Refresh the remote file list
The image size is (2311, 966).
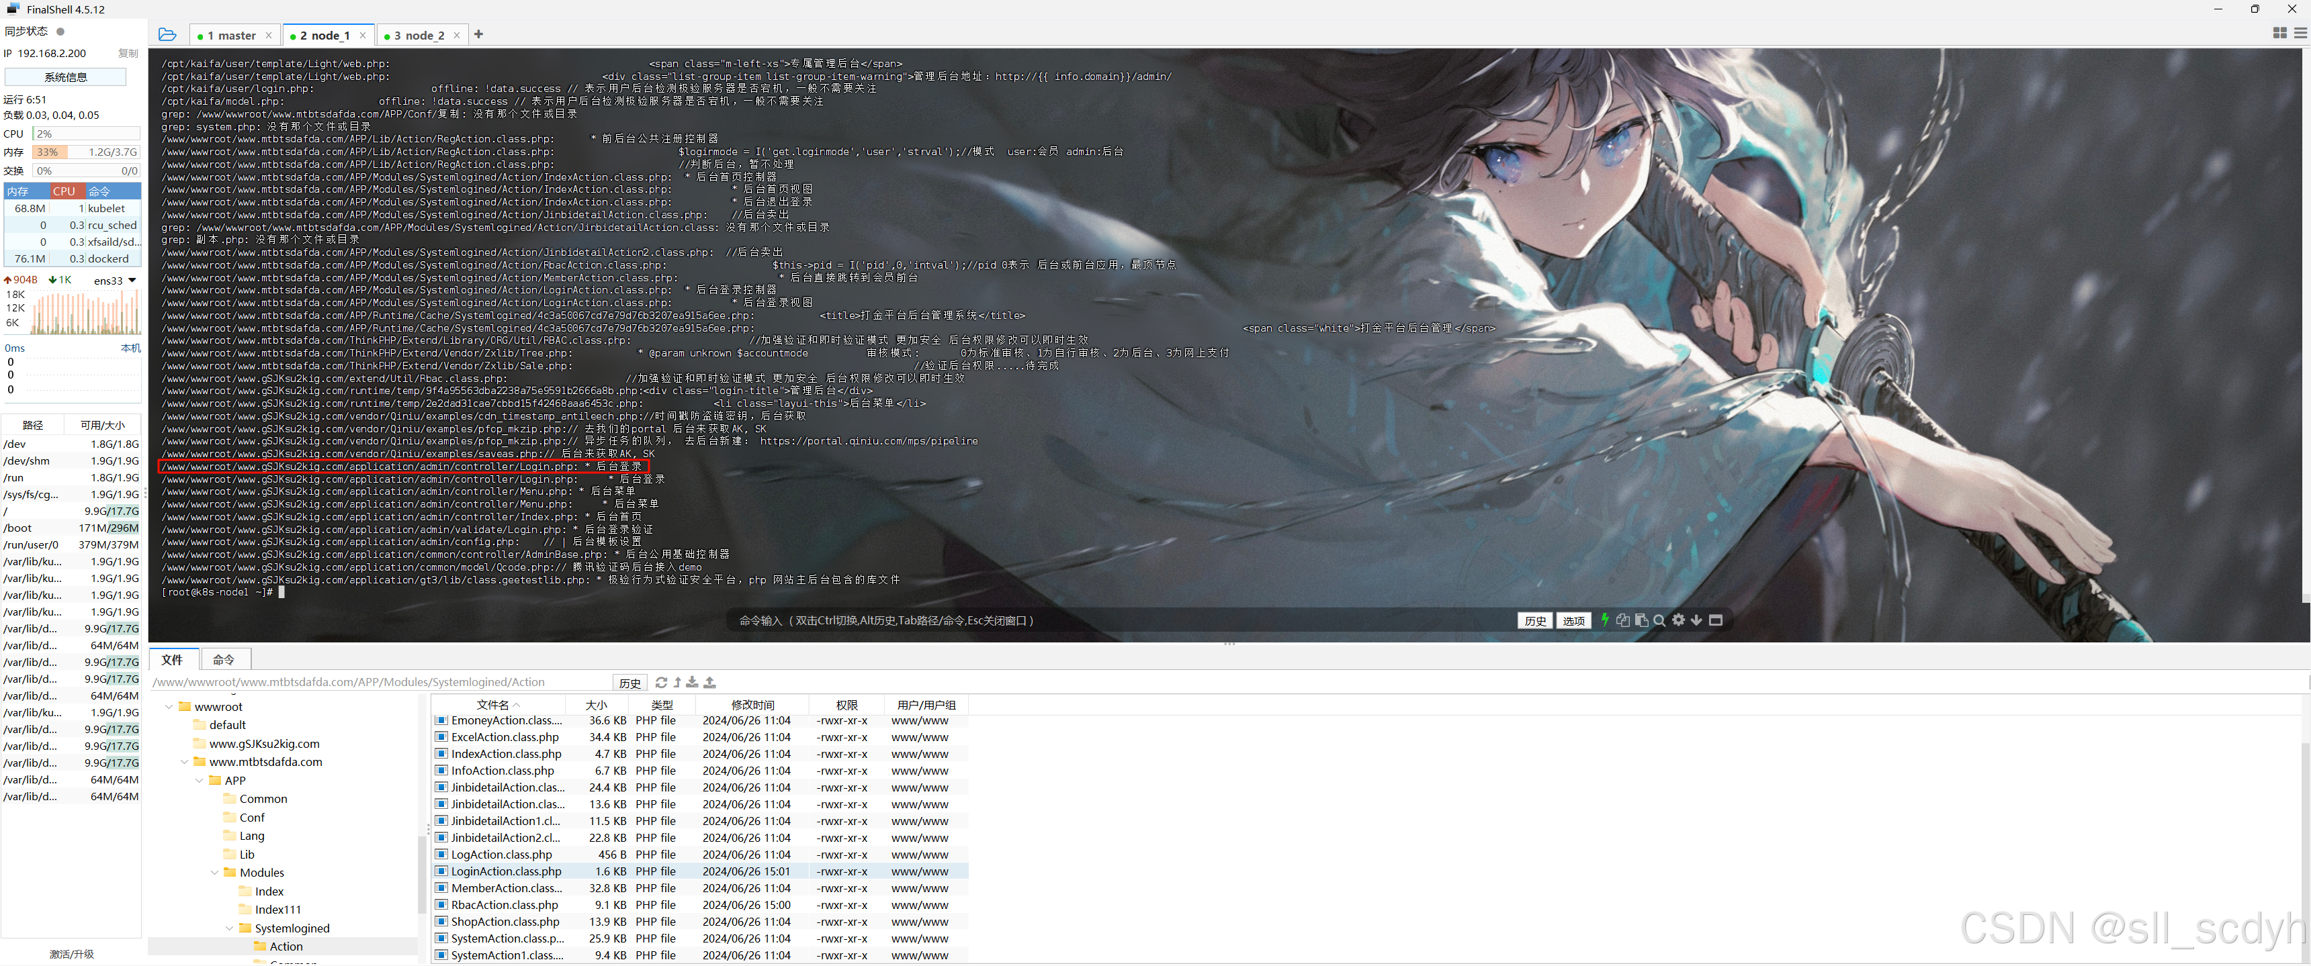[x=661, y=683]
